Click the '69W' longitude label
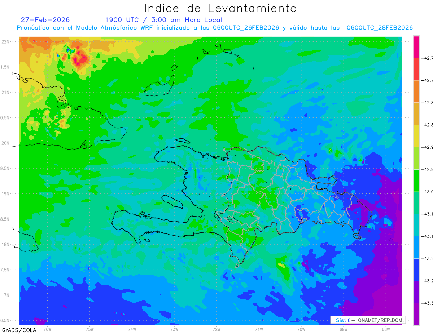Image resolution: width=433 pixels, height=334 pixels. tap(344, 329)
